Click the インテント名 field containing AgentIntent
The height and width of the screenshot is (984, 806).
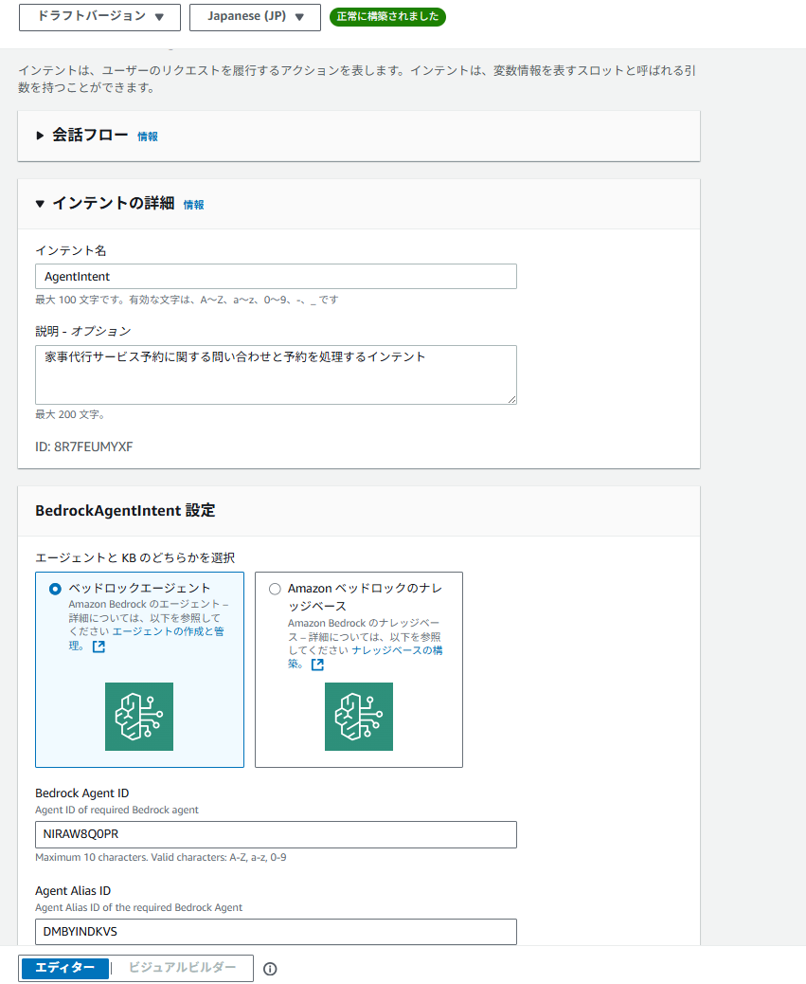click(276, 276)
